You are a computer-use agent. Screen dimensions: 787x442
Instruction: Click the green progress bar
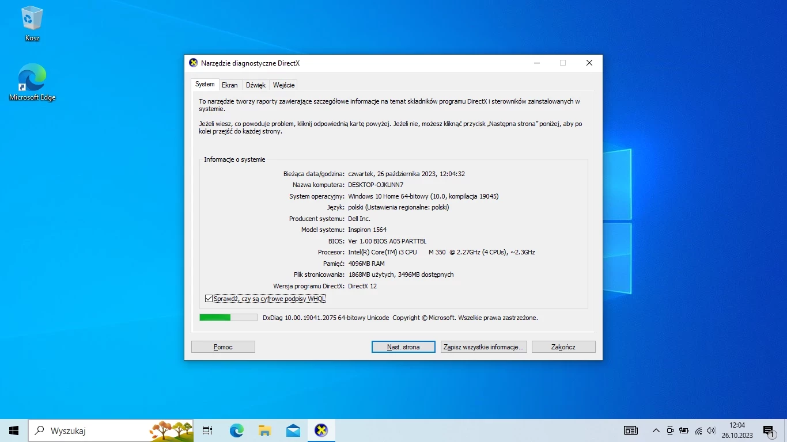pyautogui.click(x=228, y=317)
